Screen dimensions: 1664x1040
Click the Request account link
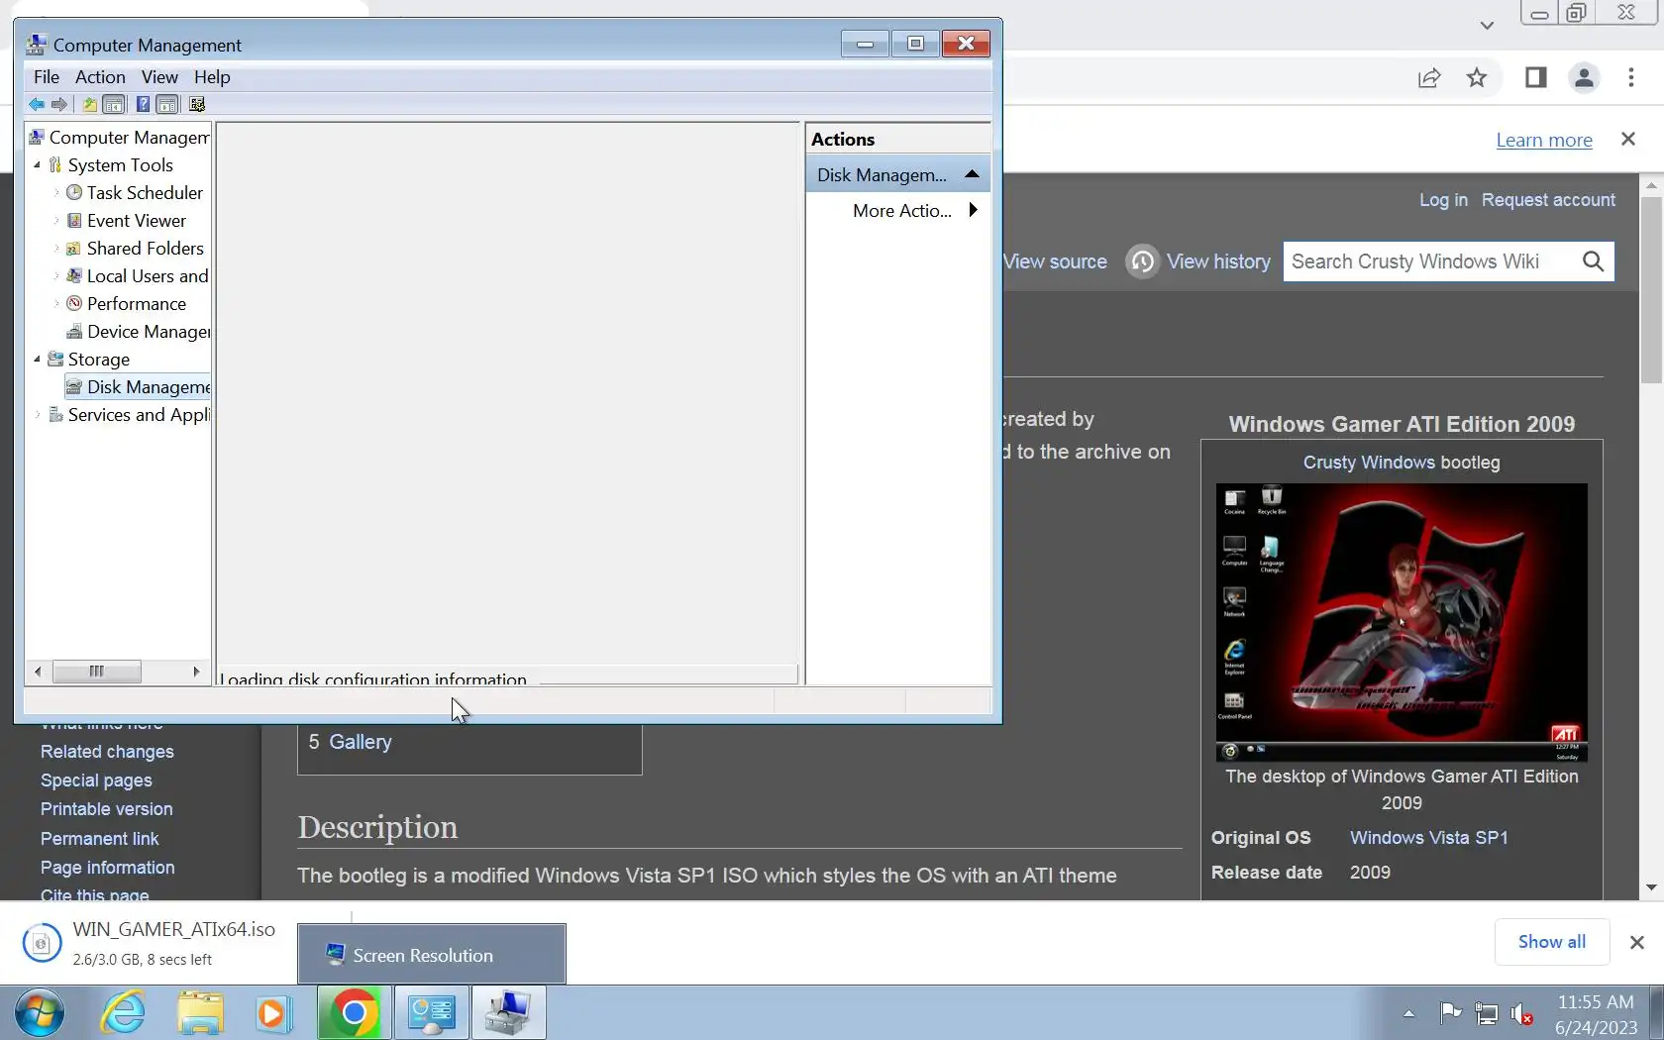click(1548, 200)
